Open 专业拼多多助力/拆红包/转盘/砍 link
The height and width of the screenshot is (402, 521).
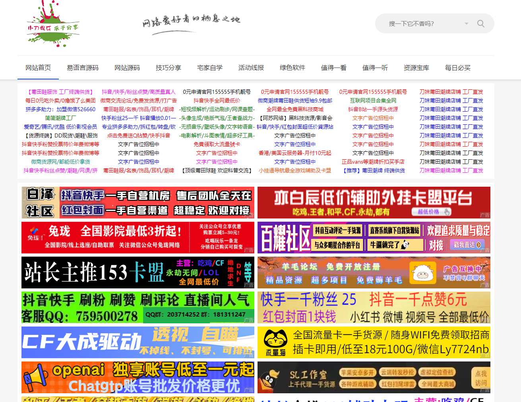click(139, 127)
